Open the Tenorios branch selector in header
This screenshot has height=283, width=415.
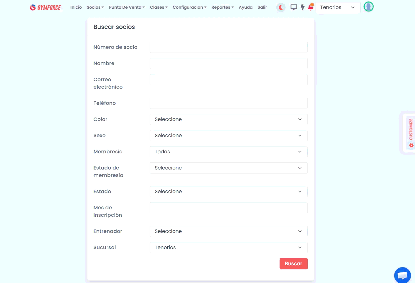coord(338,7)
